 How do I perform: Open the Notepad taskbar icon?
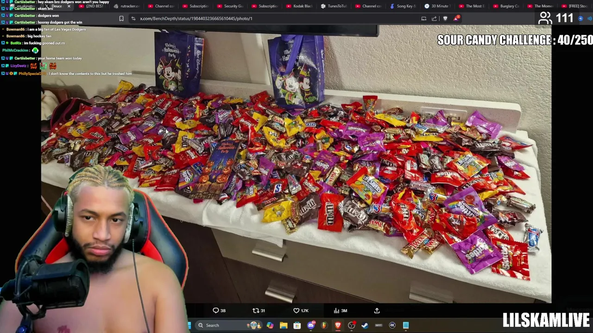click(405, 325)
